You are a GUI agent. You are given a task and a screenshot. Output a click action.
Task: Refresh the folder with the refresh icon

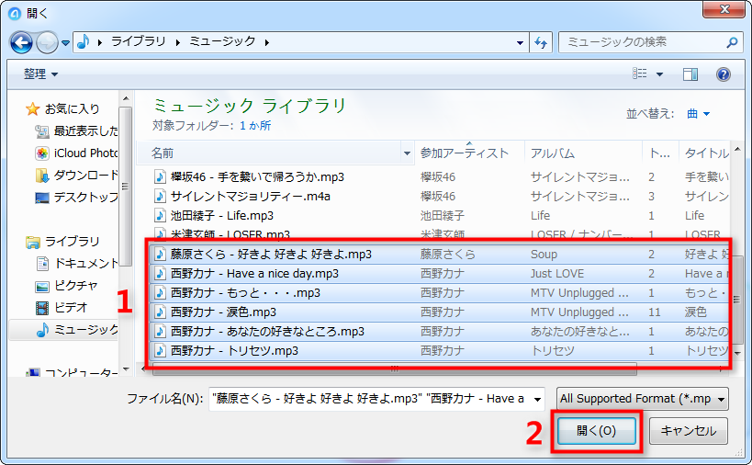click(x=541, y=42)
